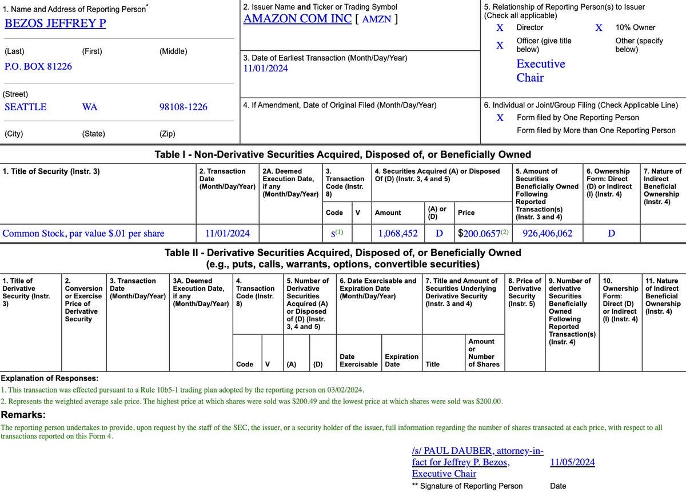
Task: Click the Explanation of Responses heading
Action: tap(49, 378)
